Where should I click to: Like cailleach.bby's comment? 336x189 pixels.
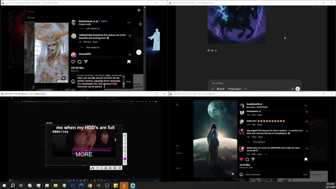[x=130, y=36]
